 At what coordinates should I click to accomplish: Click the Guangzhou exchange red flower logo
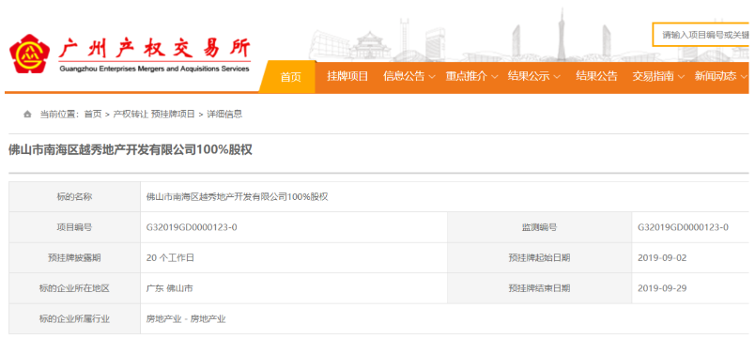29,54
